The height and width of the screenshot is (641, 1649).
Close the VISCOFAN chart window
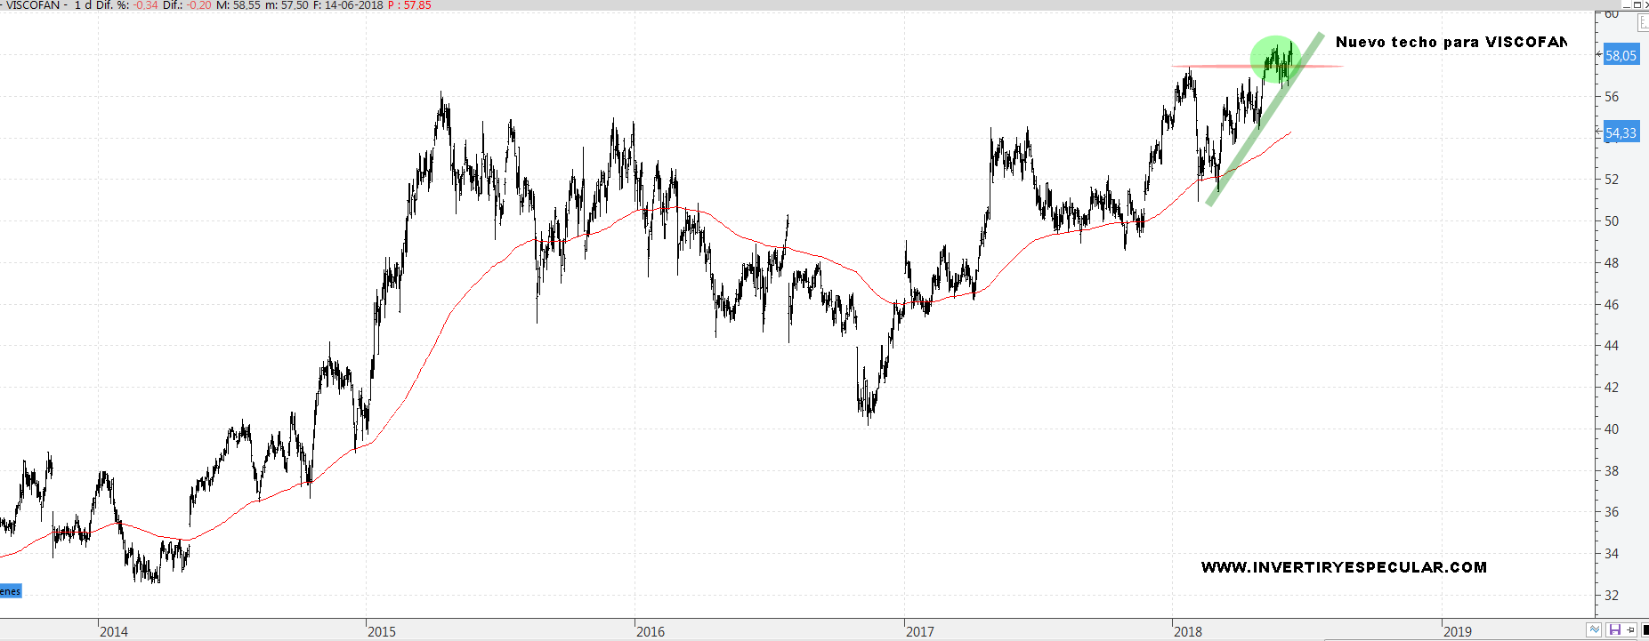pos(1645,4)
